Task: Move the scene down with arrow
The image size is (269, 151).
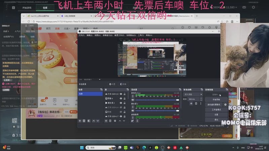Action: point(98,121)
